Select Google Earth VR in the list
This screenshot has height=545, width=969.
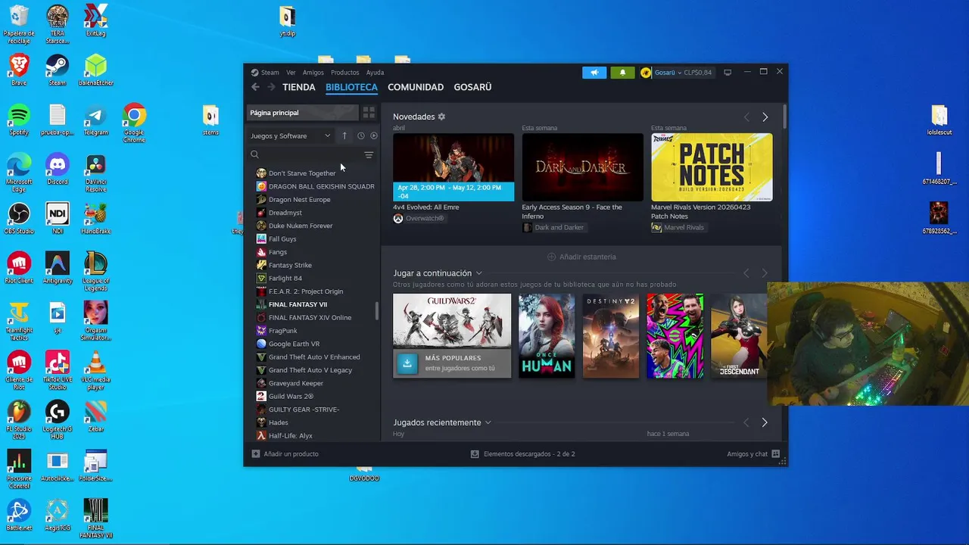pyautogui.click(x=294, y=344)
